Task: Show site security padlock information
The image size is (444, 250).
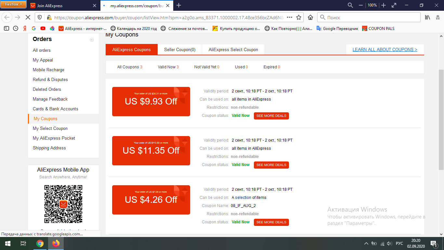Action: point(49,18)
